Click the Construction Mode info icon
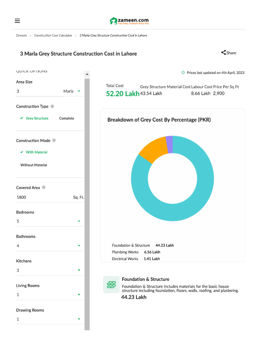 54,141
